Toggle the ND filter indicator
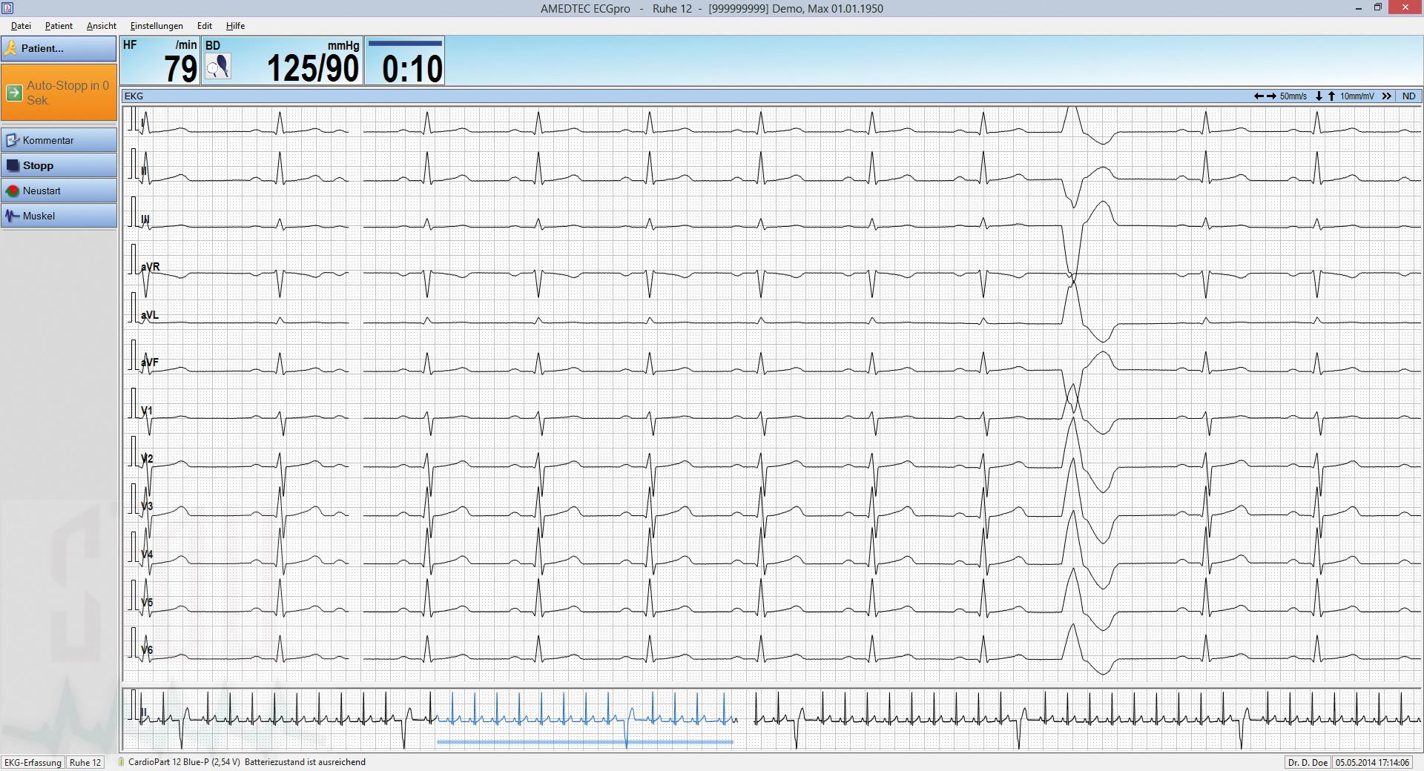 tap(1408, 96)
